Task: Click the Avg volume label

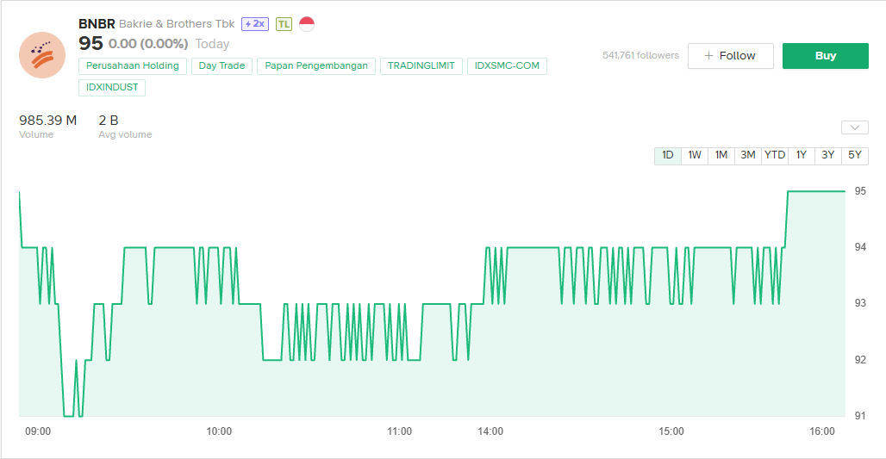Action: 125,135
